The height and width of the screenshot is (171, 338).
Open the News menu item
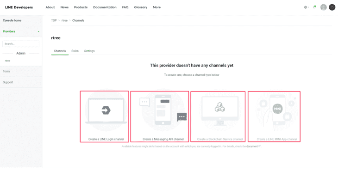64,7
